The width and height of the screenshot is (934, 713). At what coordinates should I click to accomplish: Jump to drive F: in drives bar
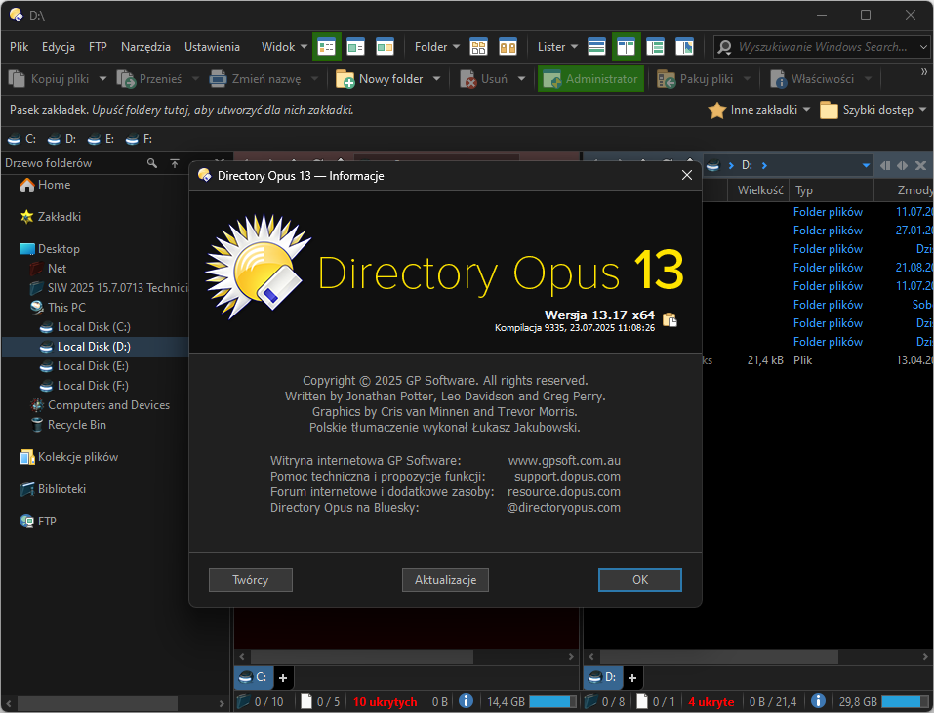click(x=139, y=139)
